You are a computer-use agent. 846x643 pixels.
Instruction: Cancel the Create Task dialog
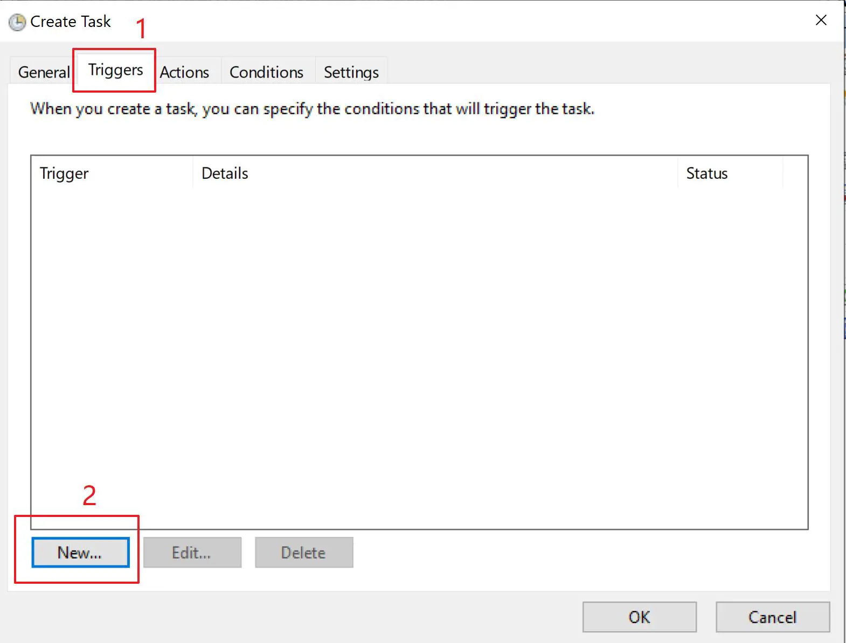[x=773, y=617]
